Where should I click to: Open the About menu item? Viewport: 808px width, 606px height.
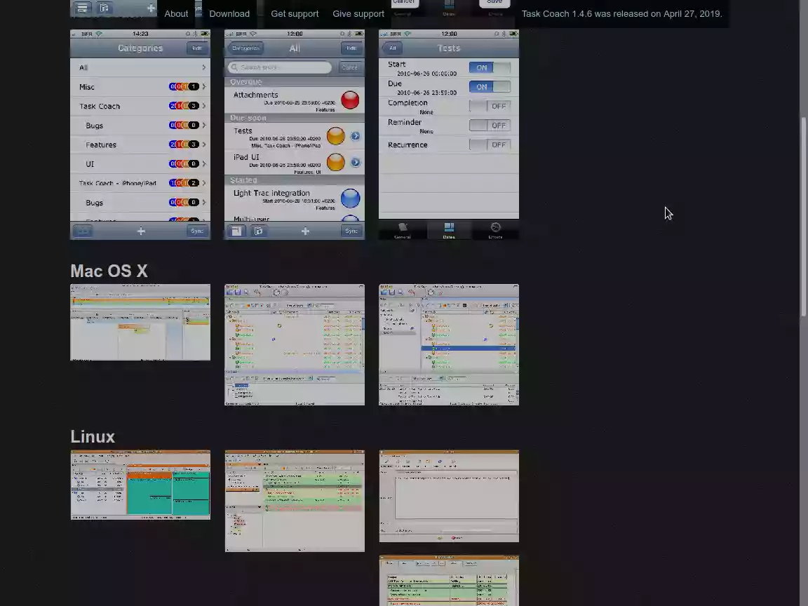pos(176,14)
